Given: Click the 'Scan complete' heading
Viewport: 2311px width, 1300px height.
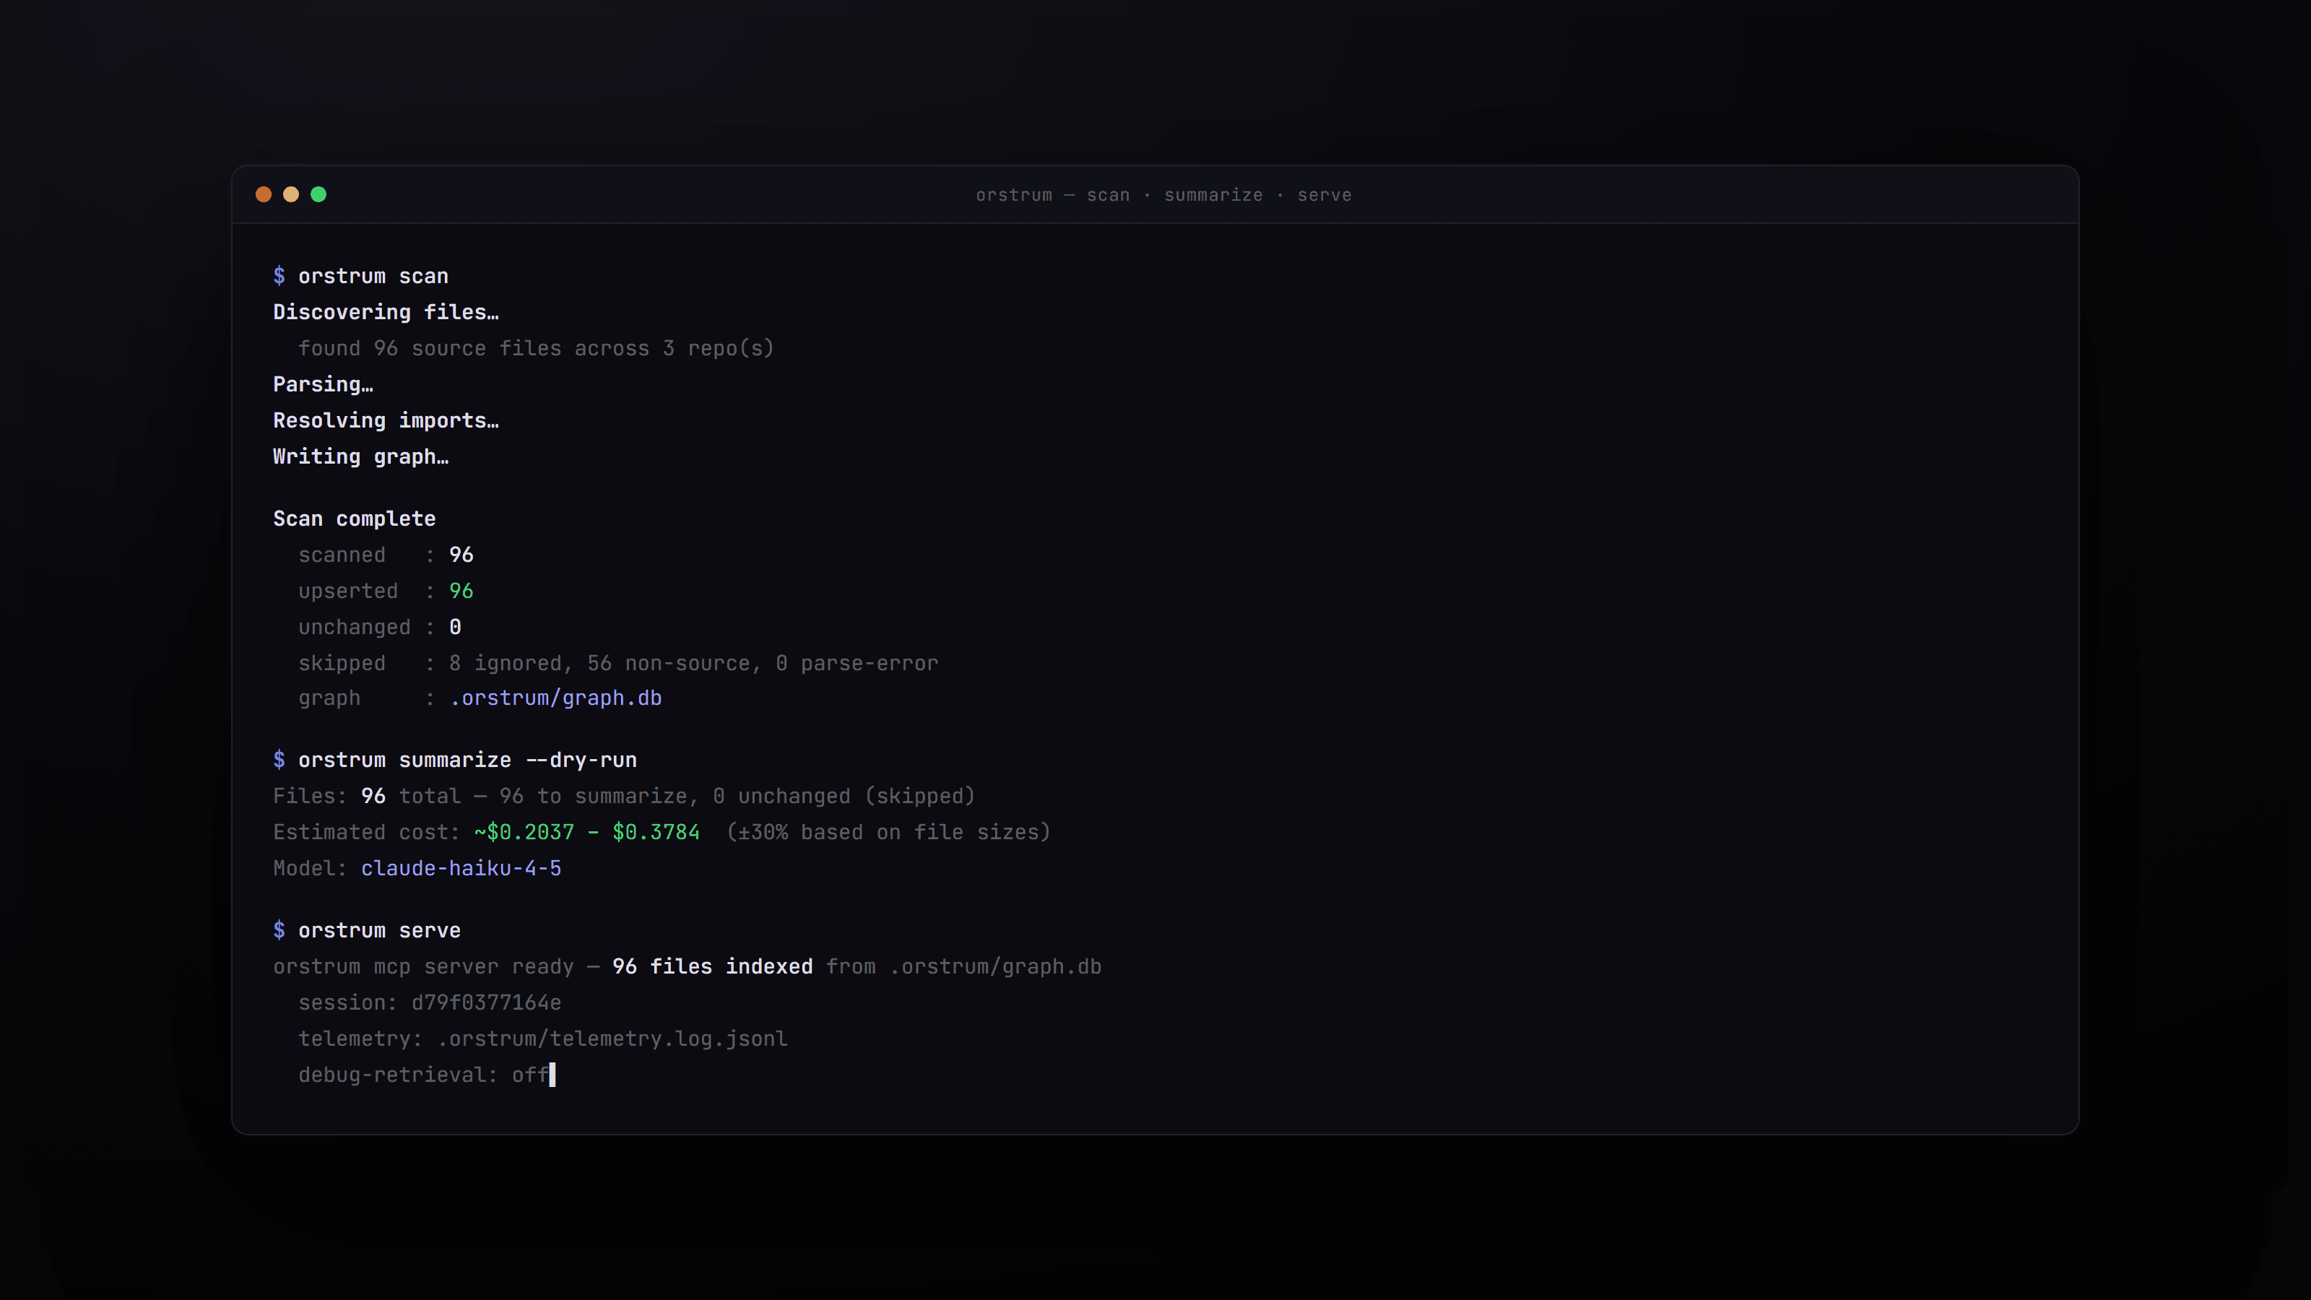Looking at the screenshot, I should coord(355,519).
